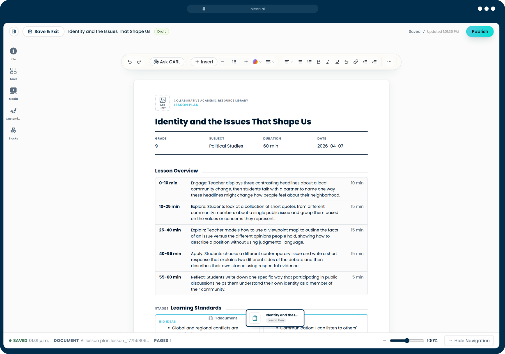Viewport: 505px width, 354px height.
Task: Apply numbered list formatting
Action: [309, 62]
